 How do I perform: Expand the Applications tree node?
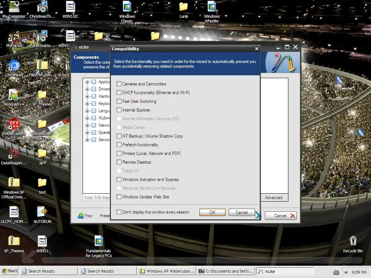point(87,82)
